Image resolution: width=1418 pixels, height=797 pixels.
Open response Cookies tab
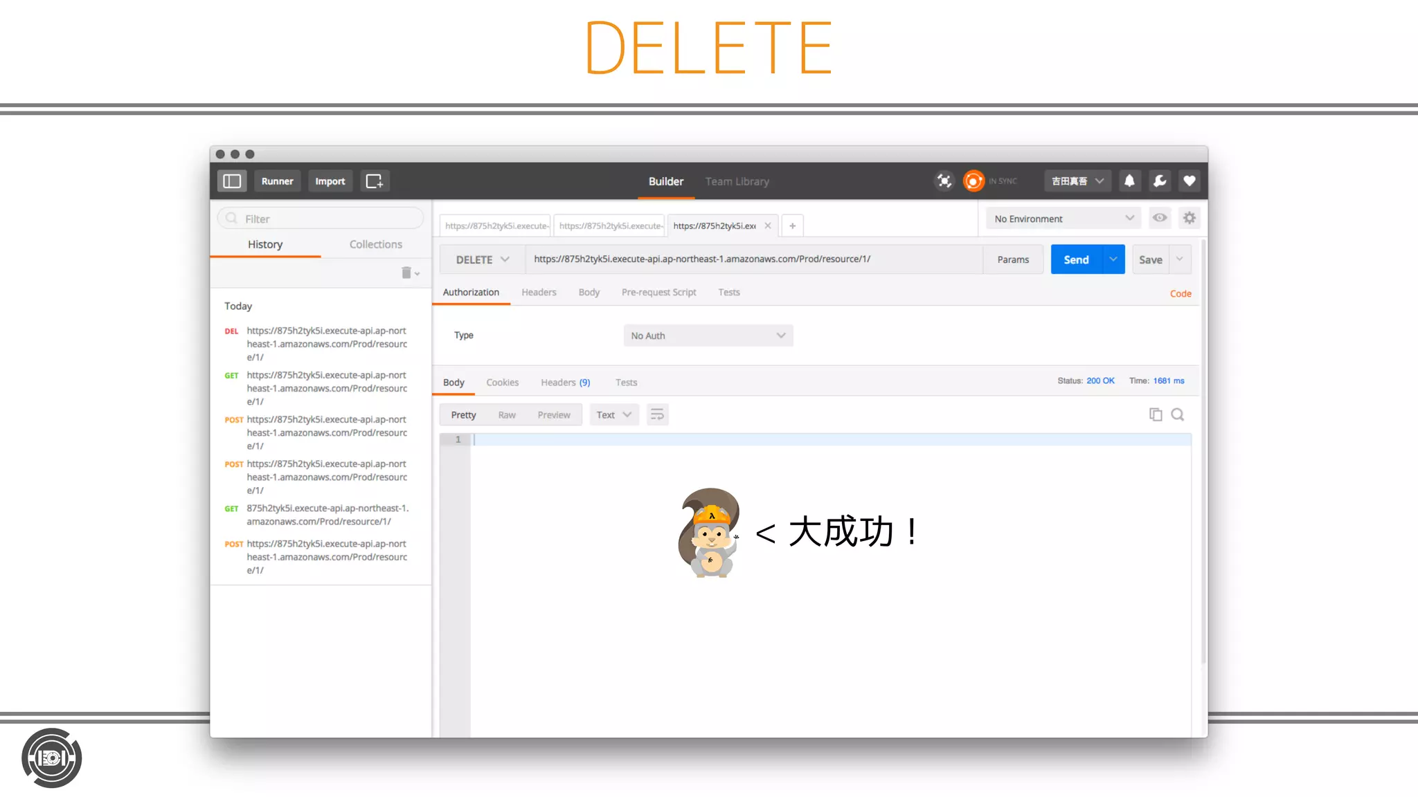point(502,382)
